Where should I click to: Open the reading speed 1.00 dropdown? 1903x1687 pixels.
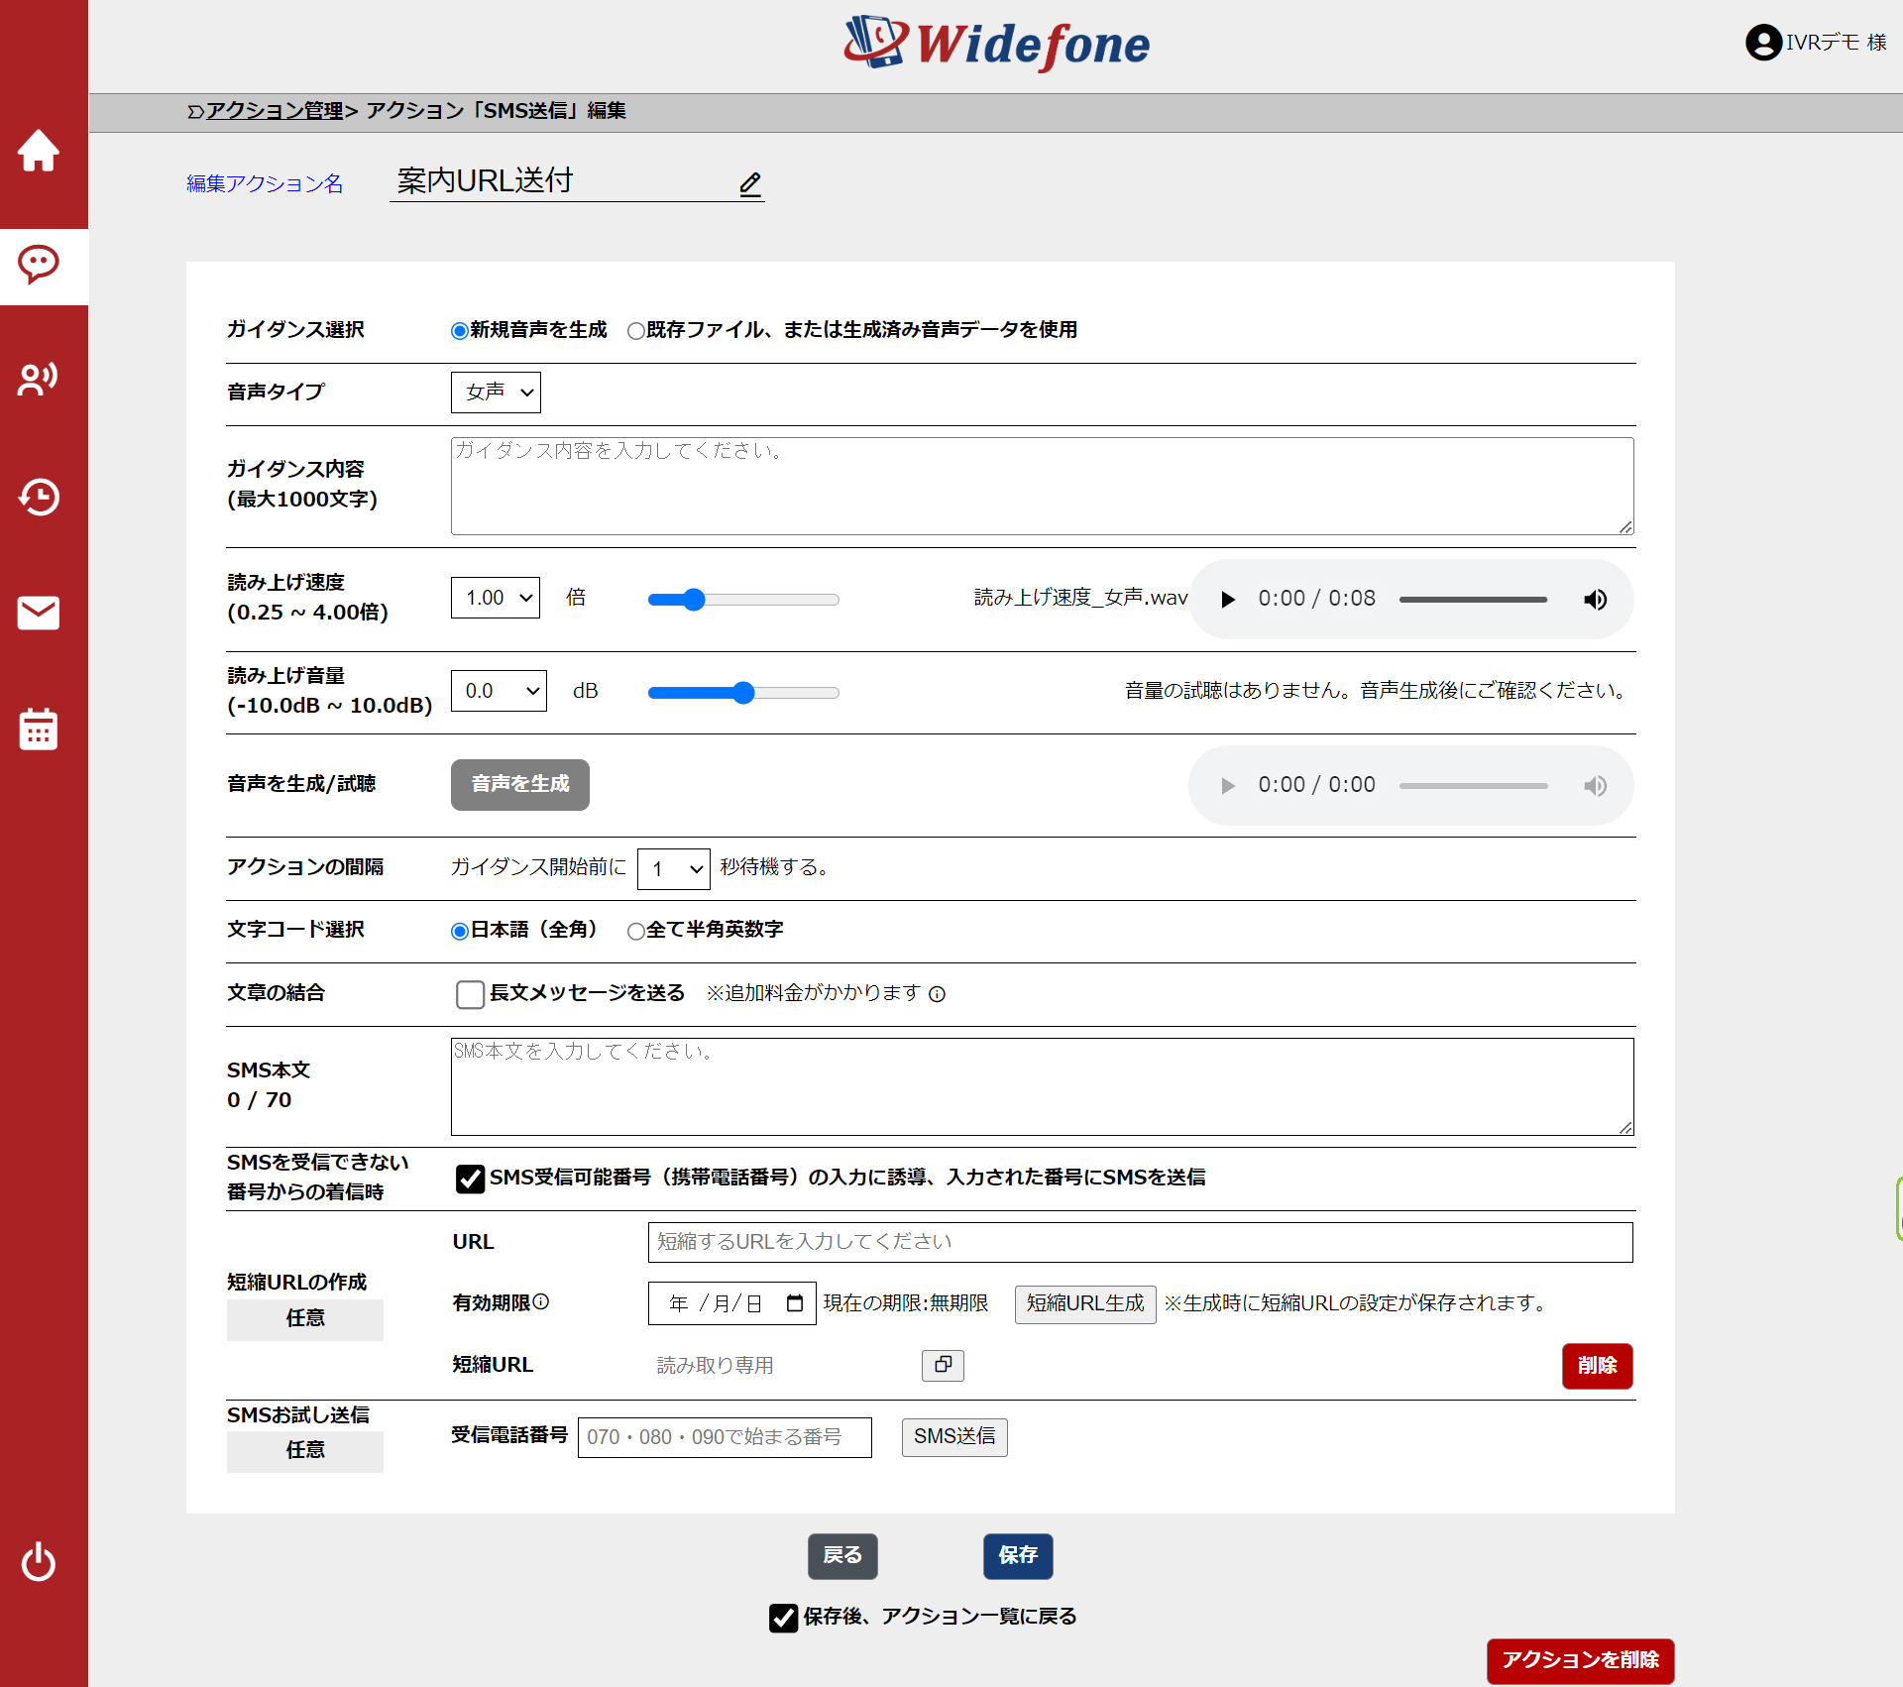[x=496, y=598]
